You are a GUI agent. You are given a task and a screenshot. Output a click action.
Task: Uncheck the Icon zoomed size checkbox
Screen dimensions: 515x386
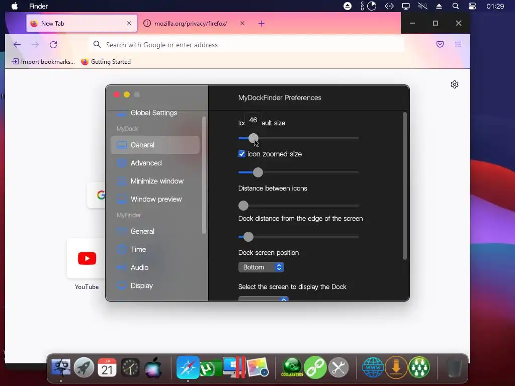242,154
